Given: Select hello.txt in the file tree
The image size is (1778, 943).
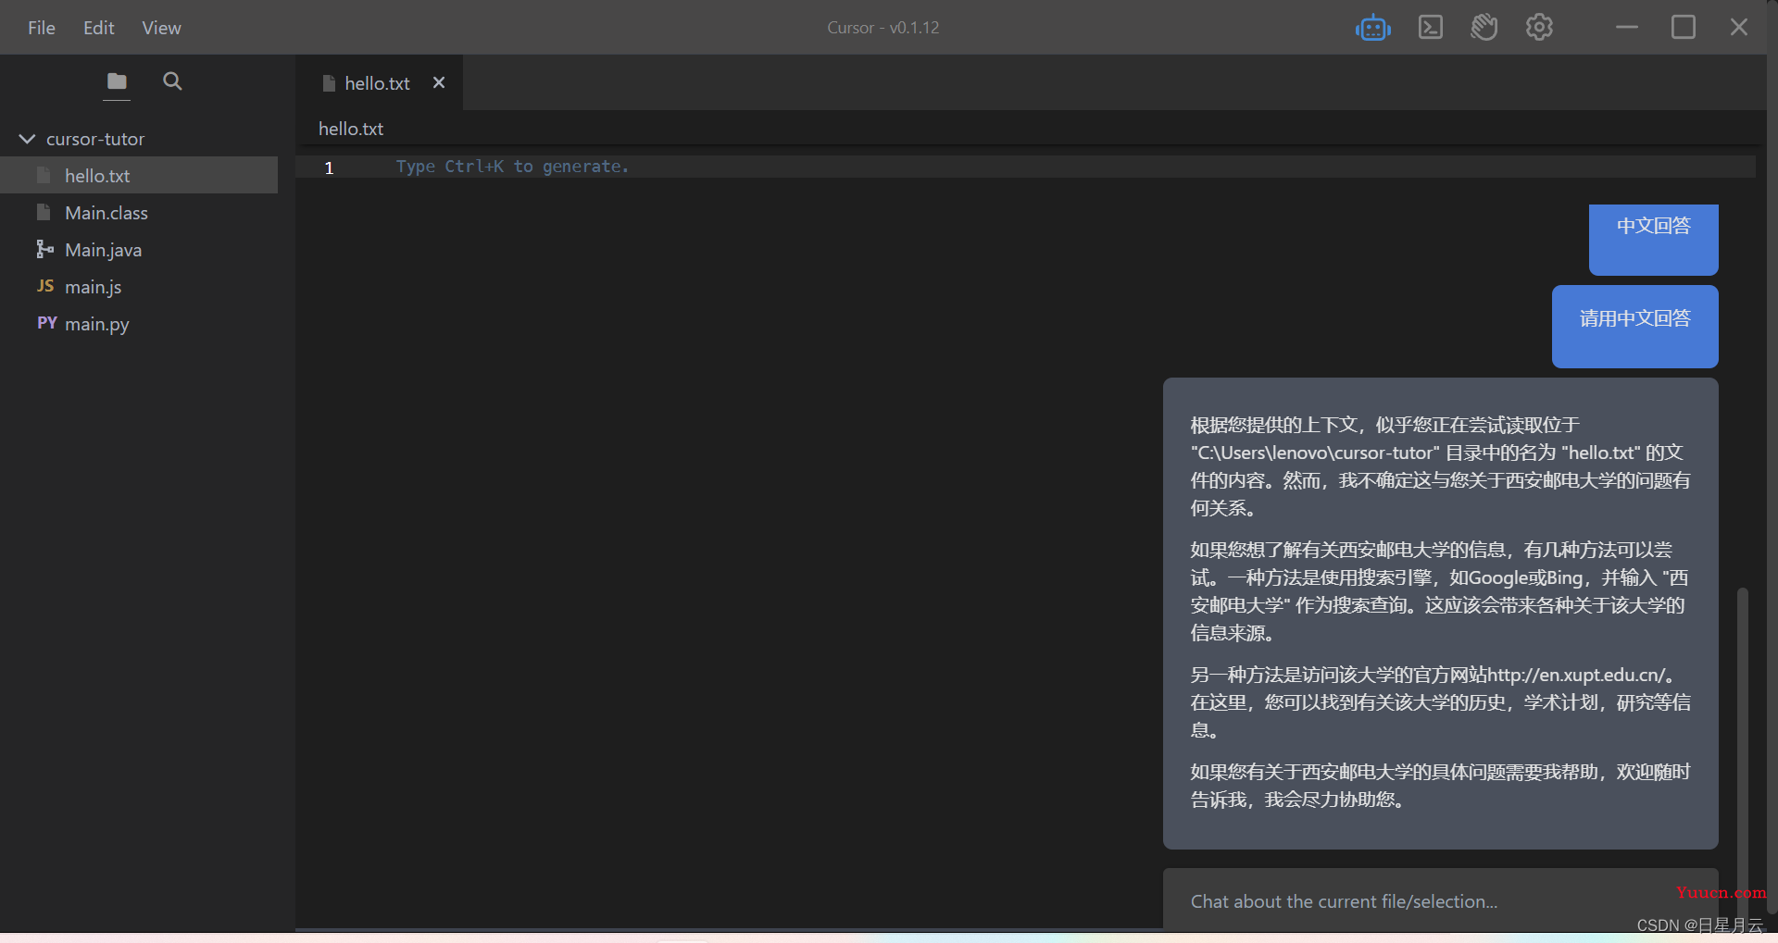Looking at the screenshot, I should point(139,175).
